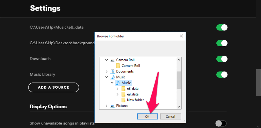Click the selected Music note icon

click(118, 83)
